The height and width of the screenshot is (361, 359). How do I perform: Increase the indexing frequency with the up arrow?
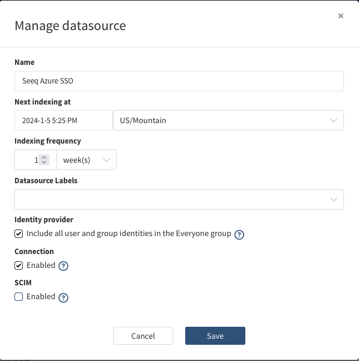pos(44,157)
